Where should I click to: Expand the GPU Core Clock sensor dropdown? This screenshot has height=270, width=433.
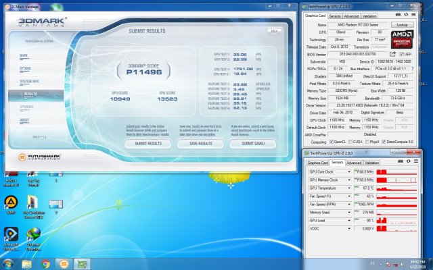click(x=350, y=171)
